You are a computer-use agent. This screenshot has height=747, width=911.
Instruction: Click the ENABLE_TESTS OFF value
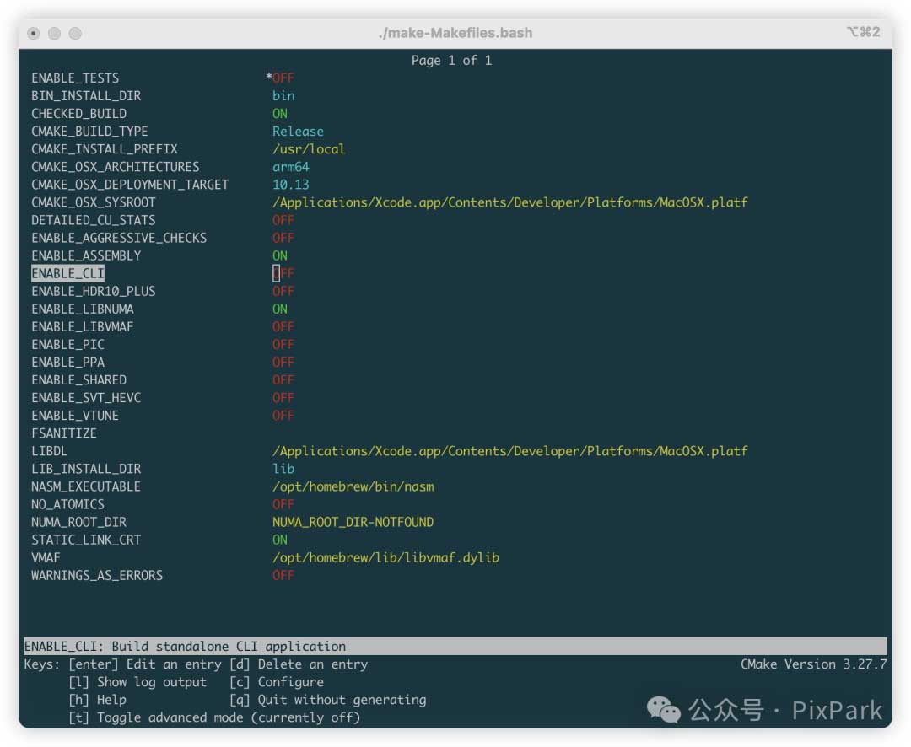pos(283,78)
